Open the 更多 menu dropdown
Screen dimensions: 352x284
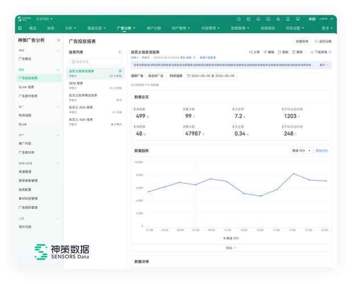327,28
